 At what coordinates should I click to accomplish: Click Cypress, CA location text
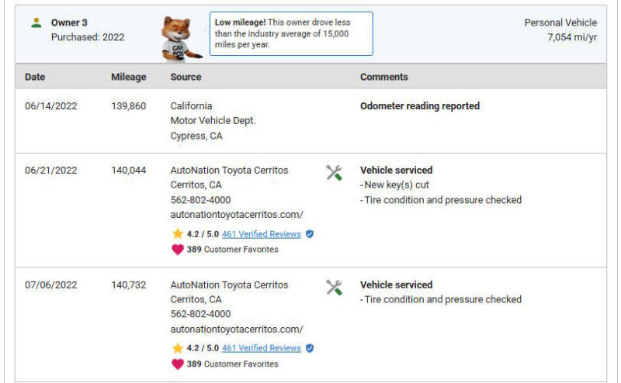click(196, 136)
